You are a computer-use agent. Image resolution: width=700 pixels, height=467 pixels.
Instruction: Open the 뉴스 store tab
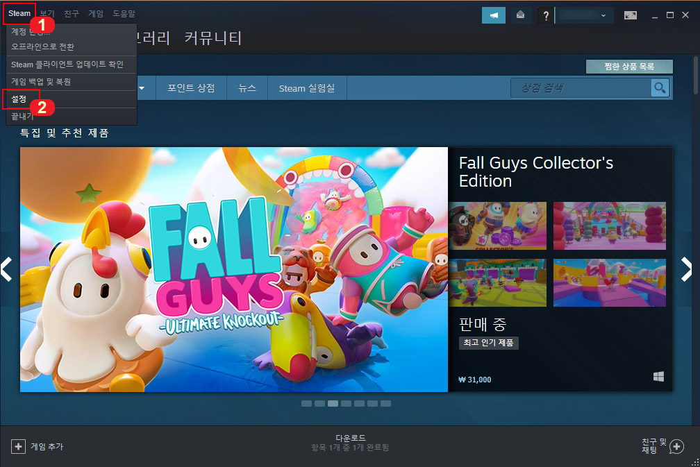(247, 88)
